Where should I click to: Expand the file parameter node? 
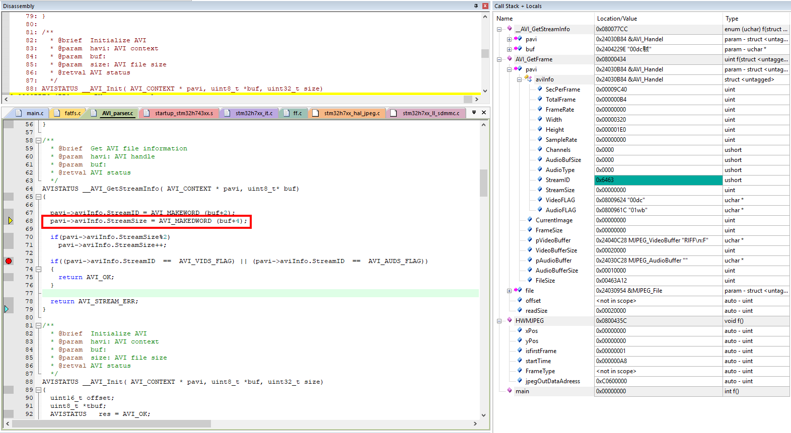(509, 291)
